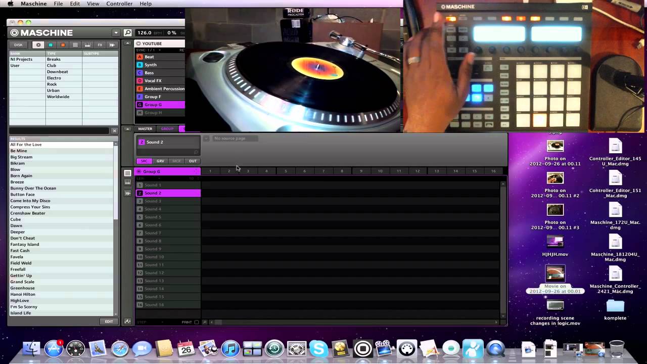Switch to the MASTER tab

tap(145, 128)
